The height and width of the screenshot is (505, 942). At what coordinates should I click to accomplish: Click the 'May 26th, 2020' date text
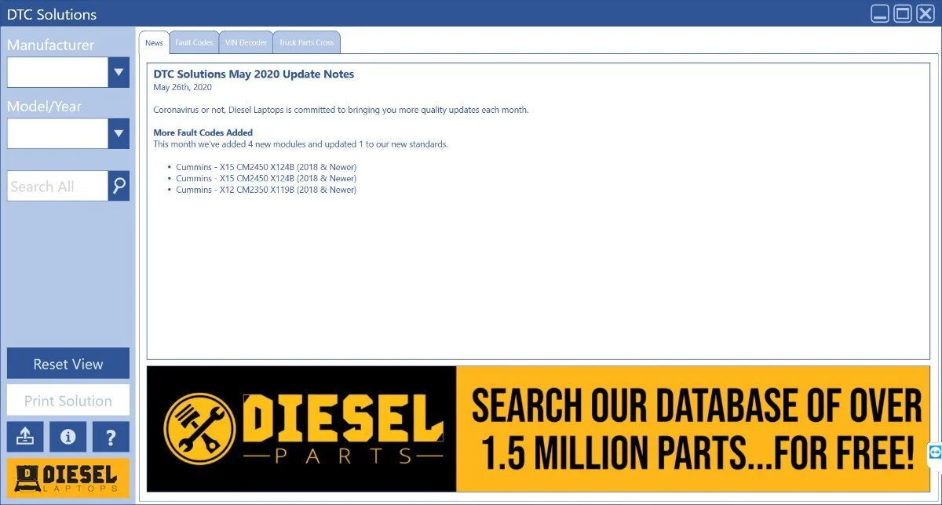pyautogui.click(x=183, y=87)
